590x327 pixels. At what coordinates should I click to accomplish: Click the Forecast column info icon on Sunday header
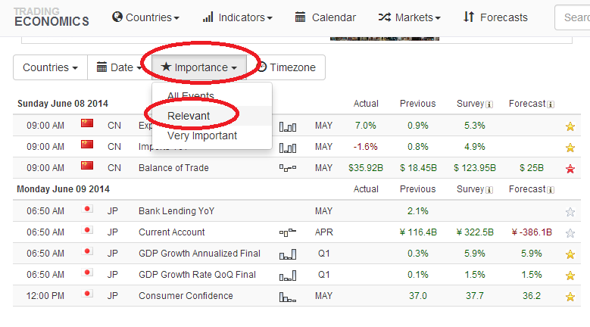click(551, 104)
